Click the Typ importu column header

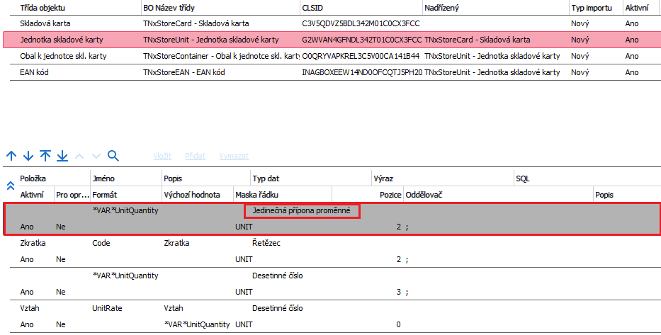592,7
